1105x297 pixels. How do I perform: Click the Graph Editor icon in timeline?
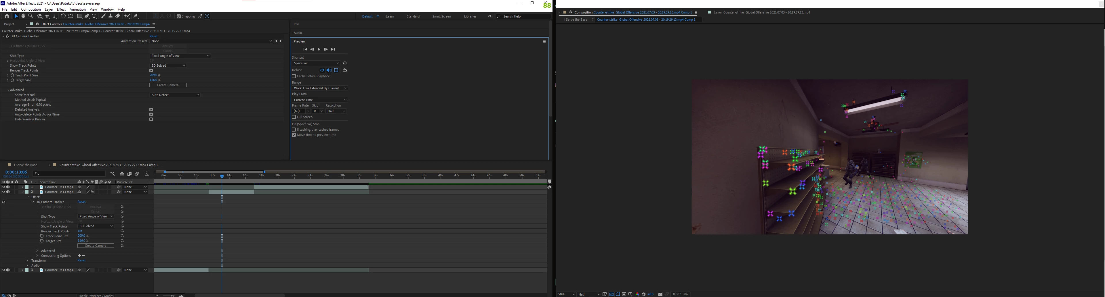pos(147,174)
